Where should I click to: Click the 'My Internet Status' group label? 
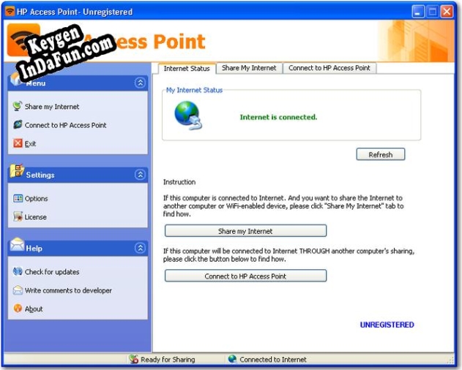tap(195, 90)
